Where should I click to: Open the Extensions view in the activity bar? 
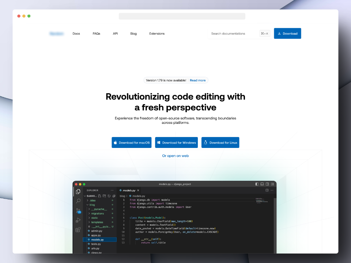77,230
